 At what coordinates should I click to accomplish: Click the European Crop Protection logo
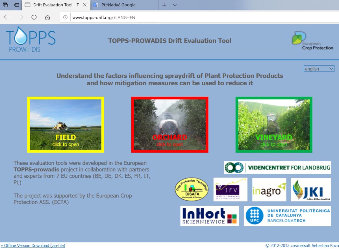[312, 41]
